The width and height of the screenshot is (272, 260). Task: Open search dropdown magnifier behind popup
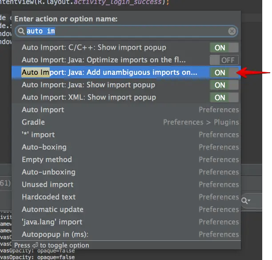[x=246, y=201]
